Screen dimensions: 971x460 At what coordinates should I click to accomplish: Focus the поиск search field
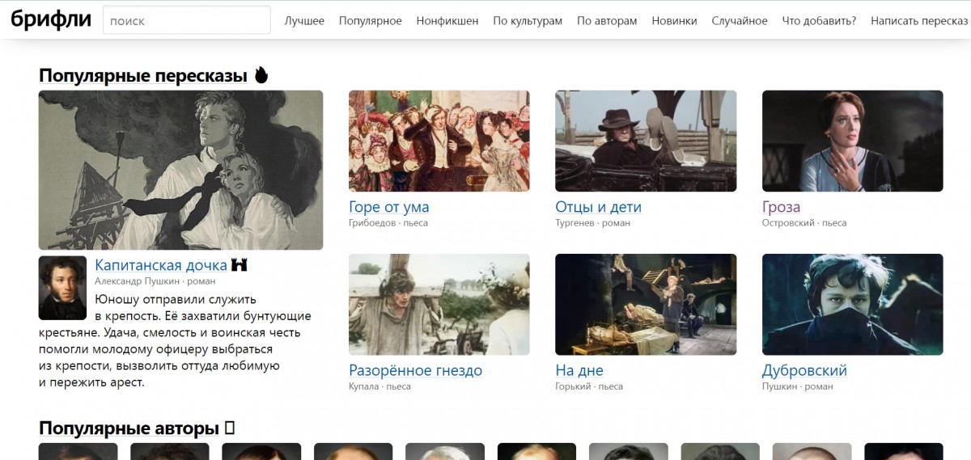coord(187,20)
